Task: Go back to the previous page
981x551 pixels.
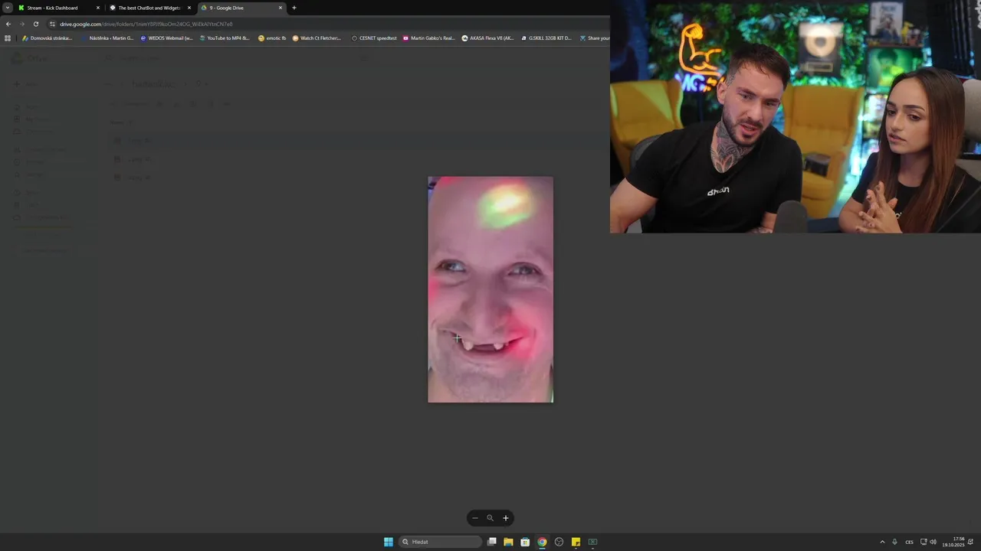Action: click(8, 24)
